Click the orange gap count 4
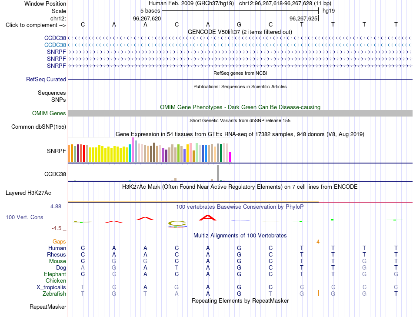This screenshot has width=413, height=317. click(318, 242)
